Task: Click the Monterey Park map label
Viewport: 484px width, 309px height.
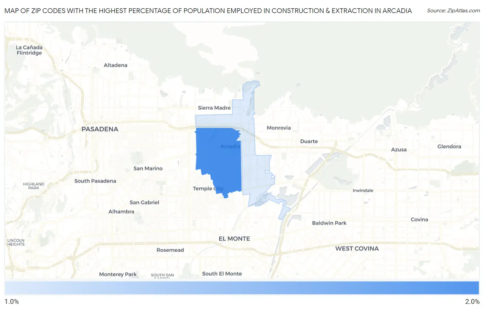Action: tap(118, 274)
